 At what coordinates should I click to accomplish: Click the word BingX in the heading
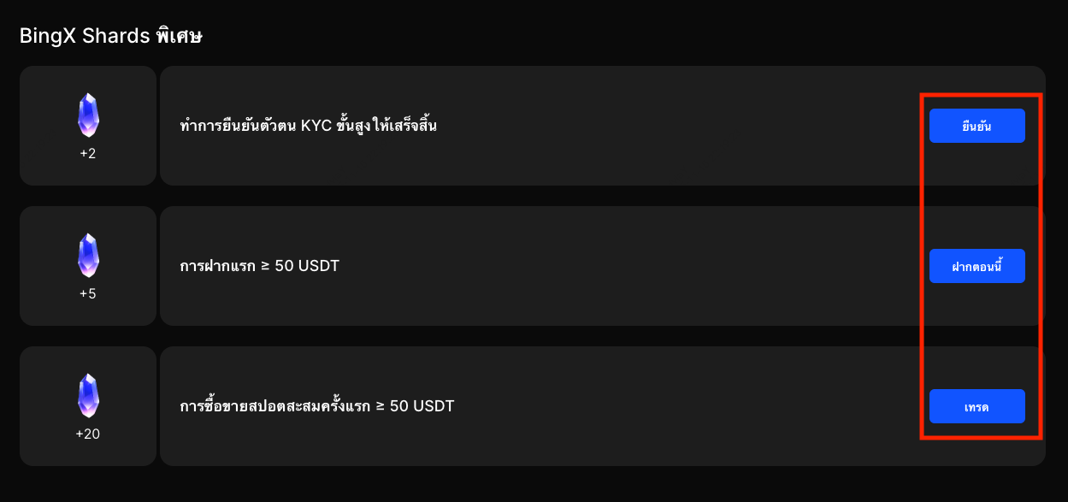[48, 37]
